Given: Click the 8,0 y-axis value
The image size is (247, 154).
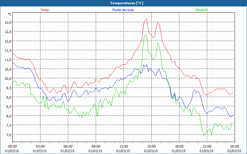Looking at the screenshot, I should point(9,116).
